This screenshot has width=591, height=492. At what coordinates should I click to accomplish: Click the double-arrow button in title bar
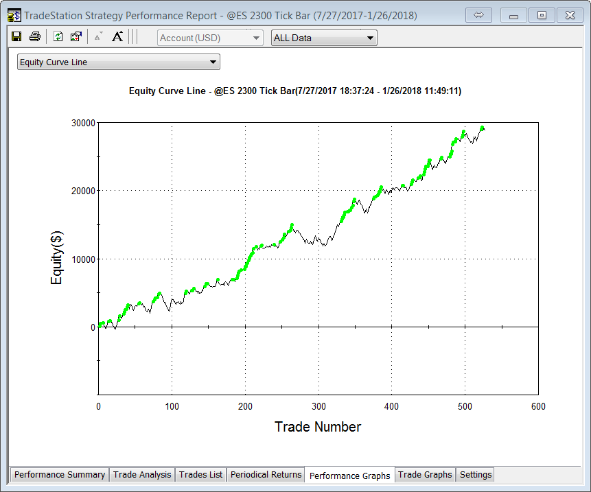click(479, 15)
